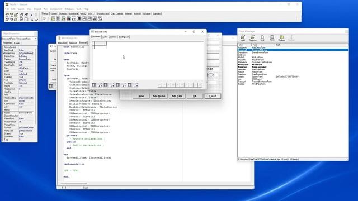Click the New button on the form

[x=141, y=96]
